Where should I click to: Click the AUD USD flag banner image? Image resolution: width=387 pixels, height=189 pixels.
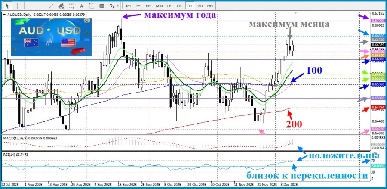pos(51,37)
